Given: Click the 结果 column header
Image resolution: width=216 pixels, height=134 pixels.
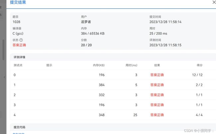Looking at the screenshot, I should tap(157, 65).
